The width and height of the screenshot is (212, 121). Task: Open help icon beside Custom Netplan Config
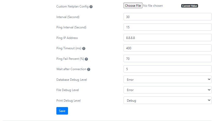coord(91,7)
